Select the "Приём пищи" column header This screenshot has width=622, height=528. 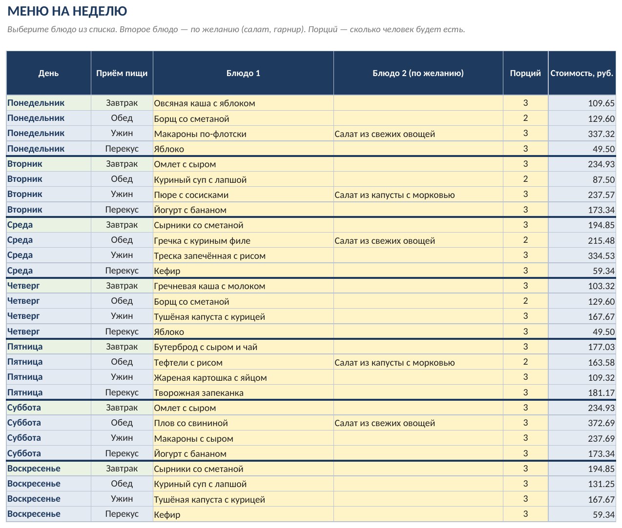pyautogui.click(x=122, y=73)
